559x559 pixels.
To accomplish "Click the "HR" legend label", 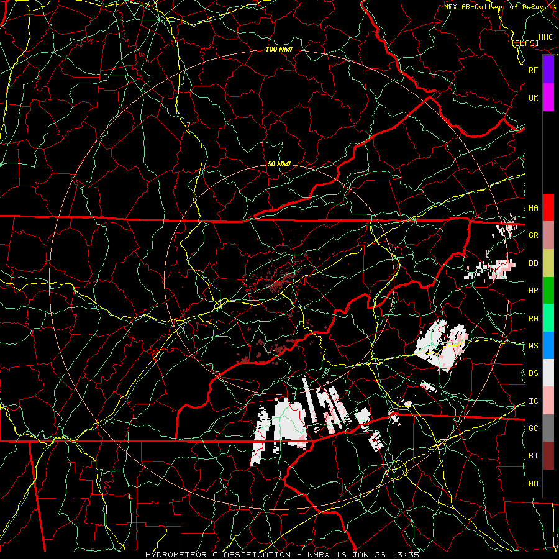I will pyautogui.click(x=533, y=291).
